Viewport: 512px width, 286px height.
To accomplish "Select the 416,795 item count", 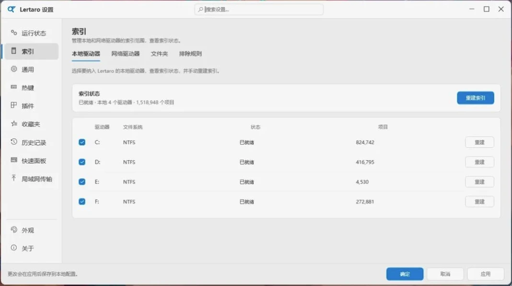I will click(x=365, y=162).
